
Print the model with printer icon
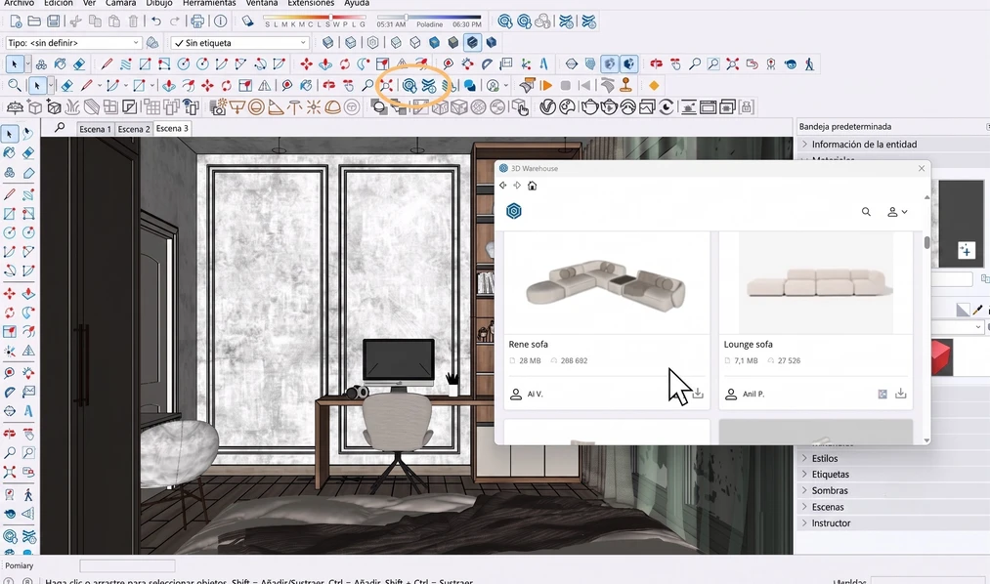tap(197, 21)
